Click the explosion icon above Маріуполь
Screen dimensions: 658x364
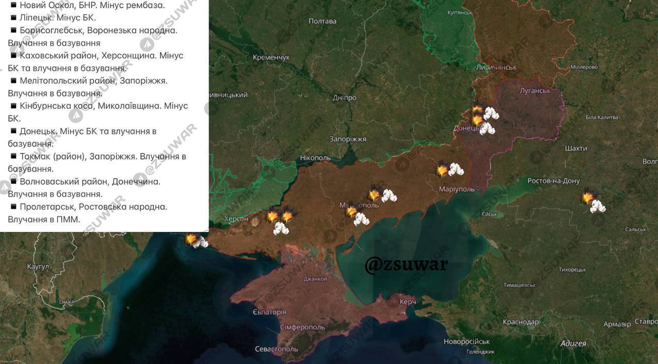[x=441, y=169]
